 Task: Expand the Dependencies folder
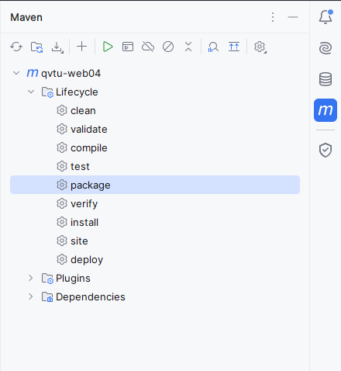pos(31,296)
